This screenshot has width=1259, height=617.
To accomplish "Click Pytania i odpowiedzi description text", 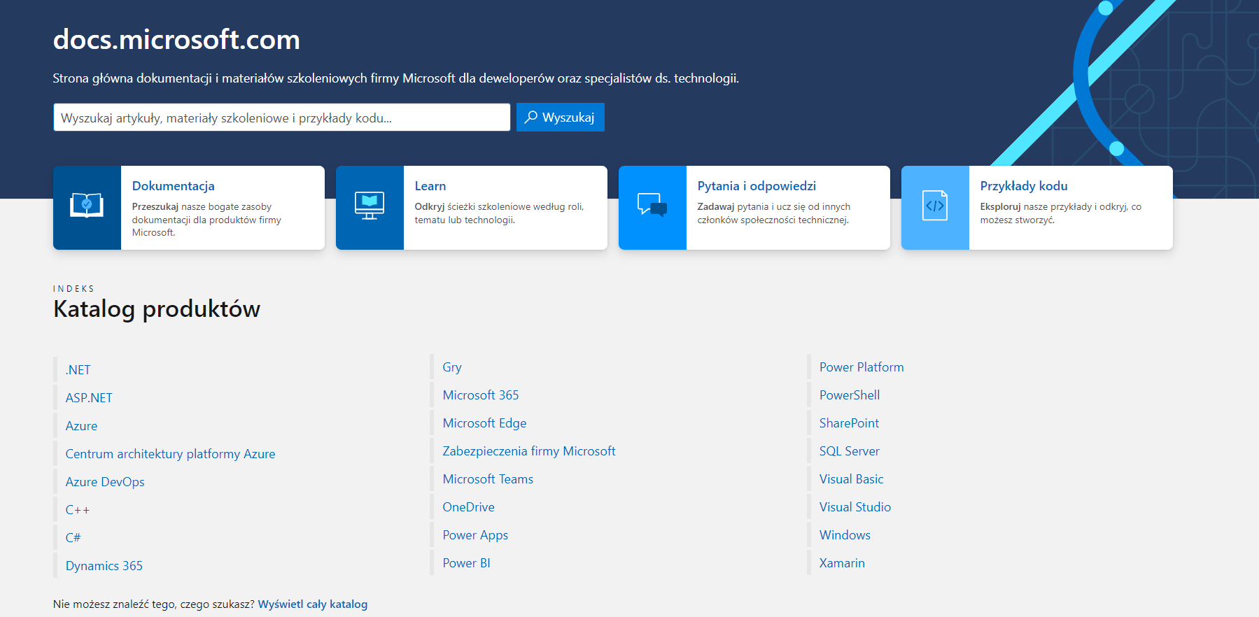I will (774, 213).
